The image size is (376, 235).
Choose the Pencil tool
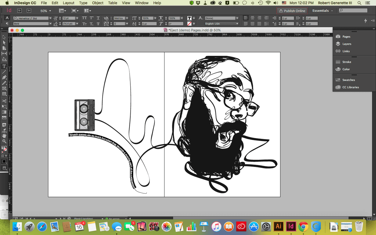[x=4, y=83]
